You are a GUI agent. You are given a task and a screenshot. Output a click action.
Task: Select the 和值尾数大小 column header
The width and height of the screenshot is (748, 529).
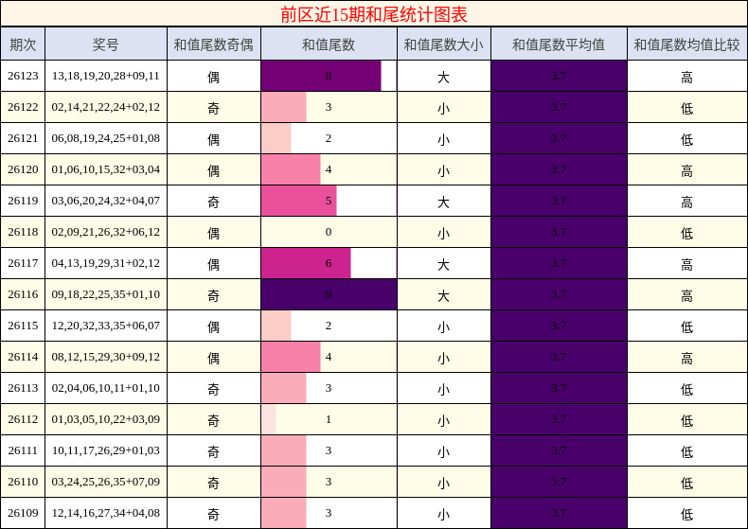pyautogui.click(x=444, y=44)
